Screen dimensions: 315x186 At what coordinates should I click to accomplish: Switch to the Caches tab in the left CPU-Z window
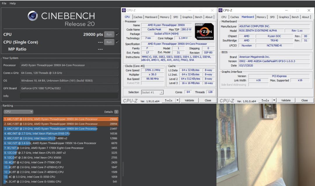[x=138, y=17]
